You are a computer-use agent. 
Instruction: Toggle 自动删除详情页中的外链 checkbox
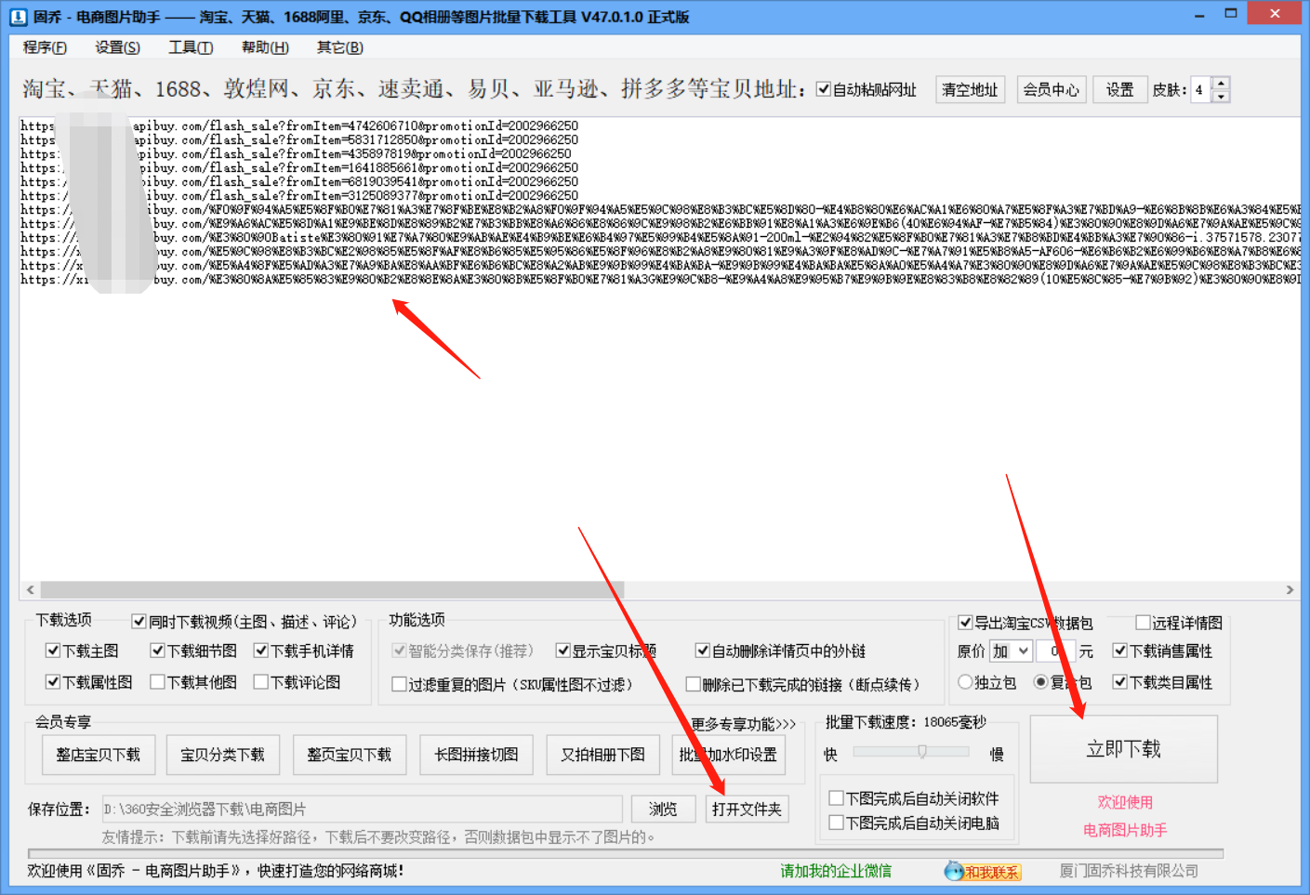(702, 651)
